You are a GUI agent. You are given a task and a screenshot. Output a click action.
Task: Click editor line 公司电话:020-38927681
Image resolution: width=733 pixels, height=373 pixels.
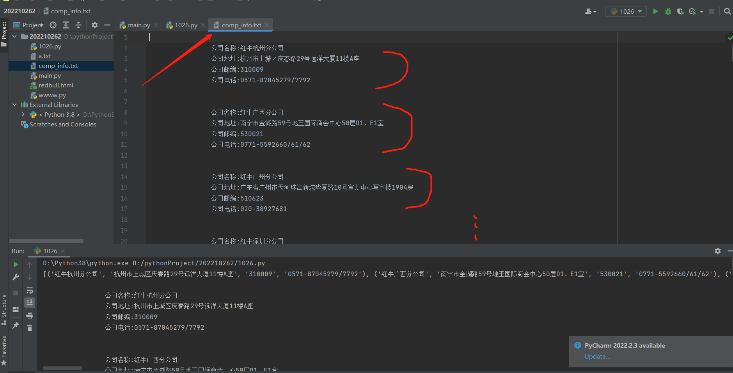tap(249, 209)
